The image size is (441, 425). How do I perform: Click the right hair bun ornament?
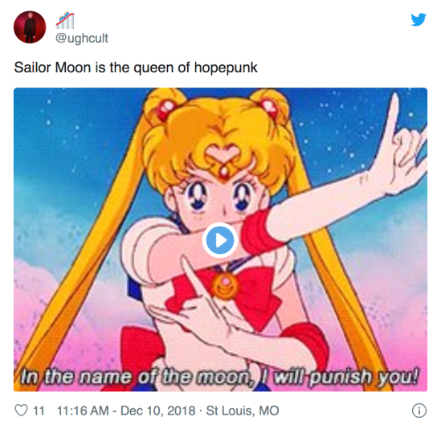(269, 108)
